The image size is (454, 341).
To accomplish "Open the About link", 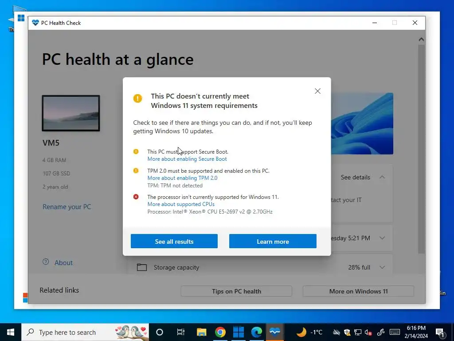I will pyautogui.click(x=64, y=263).
